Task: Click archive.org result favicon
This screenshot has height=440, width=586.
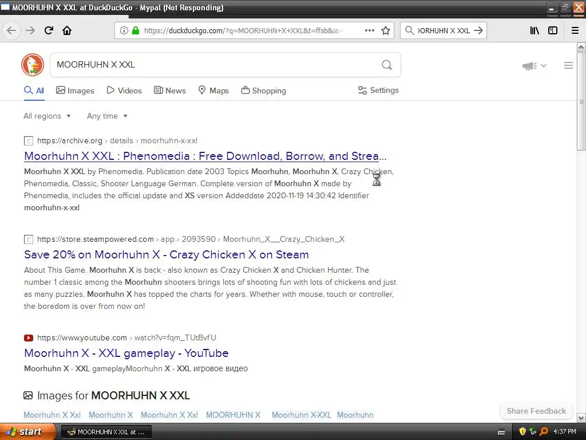Action: (29, 141)
